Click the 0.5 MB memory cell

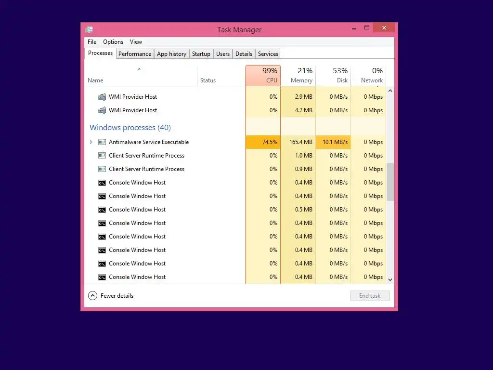pyautogui.click(x=298, y=210)
